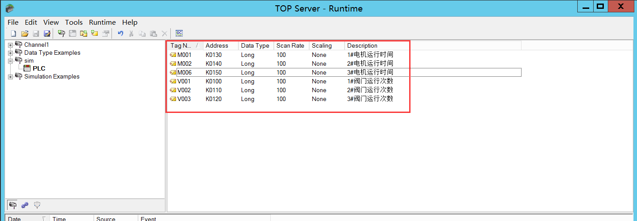The width and height of the screenshot is (637, 221).
Task: Add a new channel via toolbar icon
Action: tap(61, 34)
